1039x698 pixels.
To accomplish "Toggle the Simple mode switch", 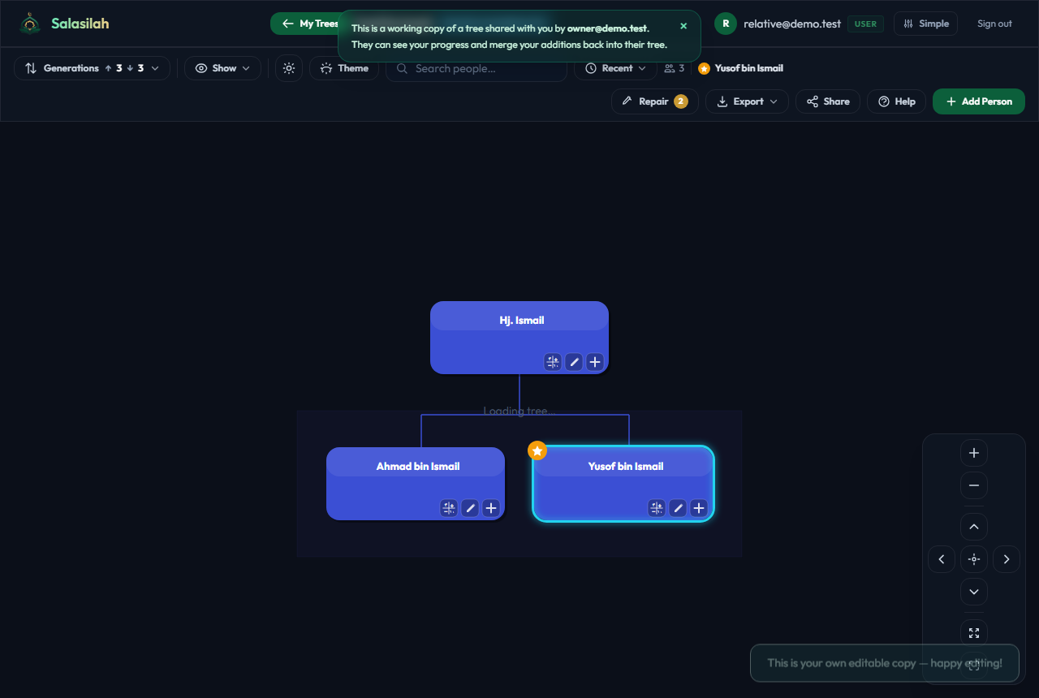I will coord(925,24).
